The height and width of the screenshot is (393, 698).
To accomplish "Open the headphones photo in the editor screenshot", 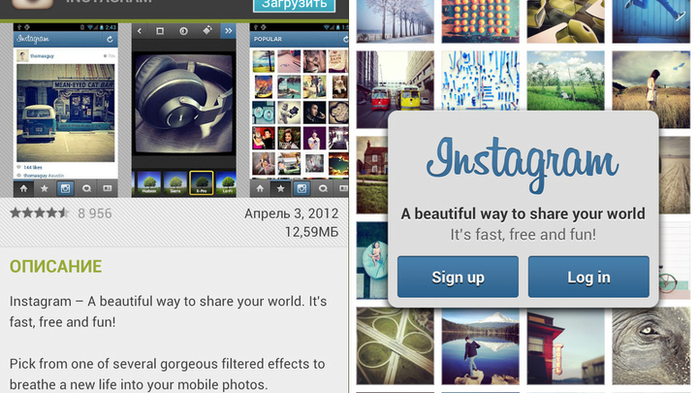I will point(184,104).
